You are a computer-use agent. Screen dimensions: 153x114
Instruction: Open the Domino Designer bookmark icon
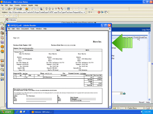tap(2, 51)
